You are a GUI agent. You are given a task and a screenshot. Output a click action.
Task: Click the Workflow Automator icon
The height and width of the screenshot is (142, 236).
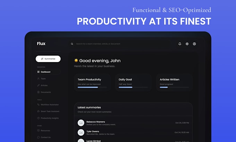[x=39, y=105]
